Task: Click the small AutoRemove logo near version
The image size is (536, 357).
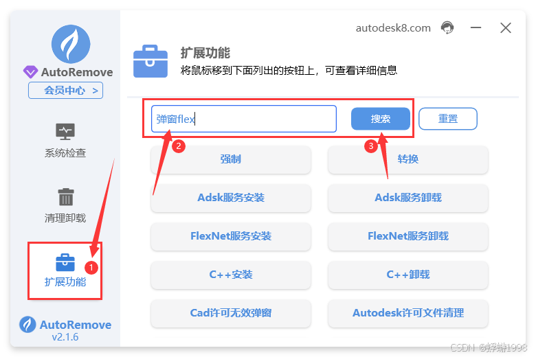Action: (27, 324)
